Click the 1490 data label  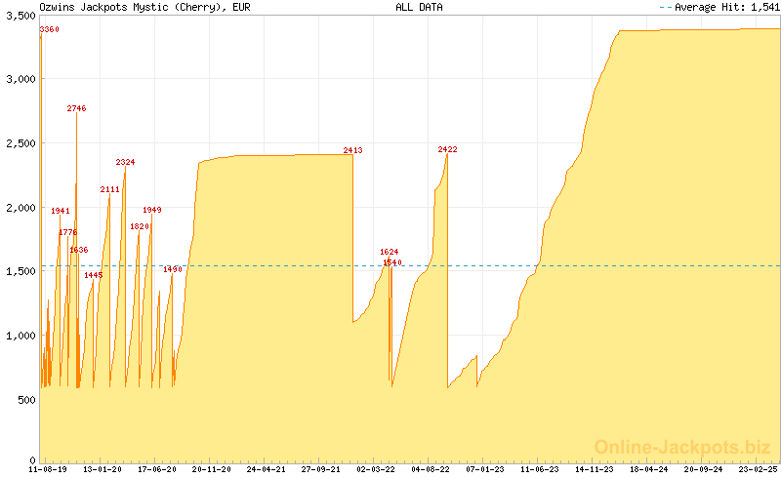pos(173,269)
